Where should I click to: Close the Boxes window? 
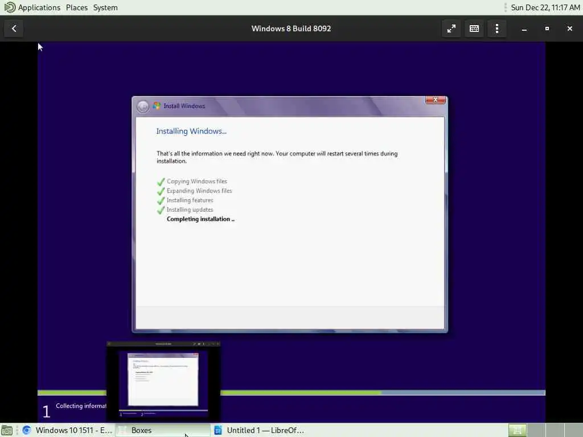569,28
